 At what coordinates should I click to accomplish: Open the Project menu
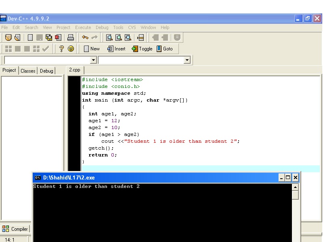point(63,27)
